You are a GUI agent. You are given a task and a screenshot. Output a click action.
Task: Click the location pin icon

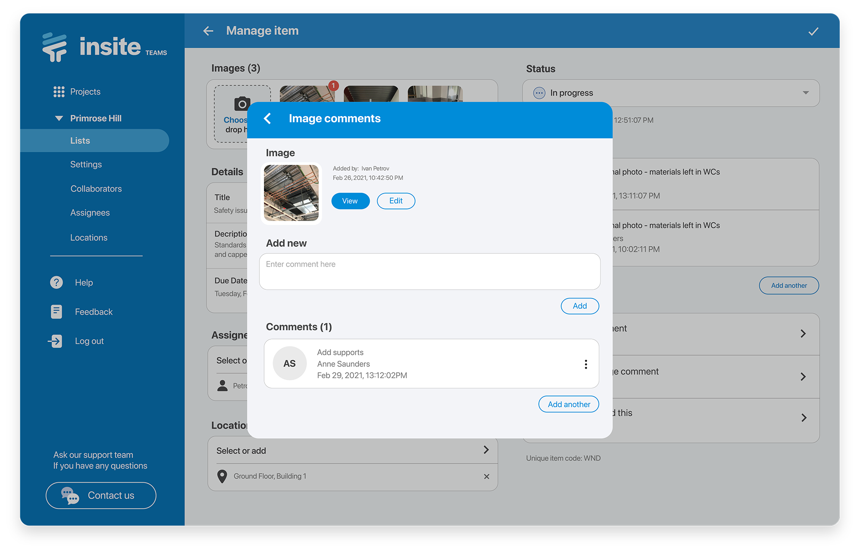tap(222, 476)
